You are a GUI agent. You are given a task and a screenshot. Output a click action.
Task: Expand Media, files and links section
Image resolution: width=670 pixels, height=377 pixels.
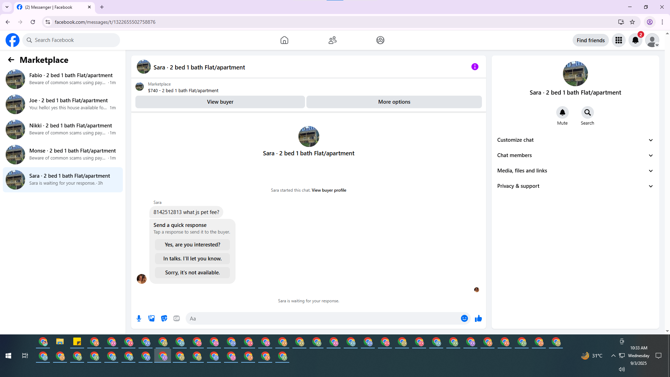click(575, 171)
